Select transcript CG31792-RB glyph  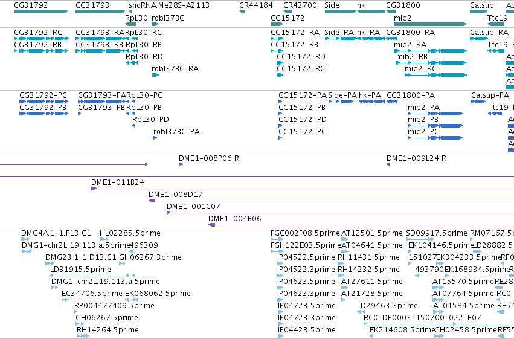41,51
